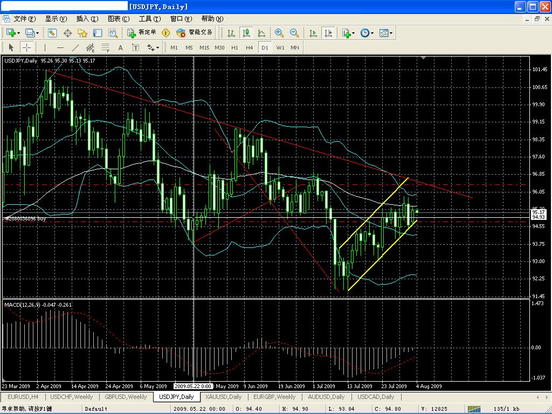Viewport: 552px width, 414px height.
Task: Select the vertical line drawing tool
Action: (x=45, y=47)
